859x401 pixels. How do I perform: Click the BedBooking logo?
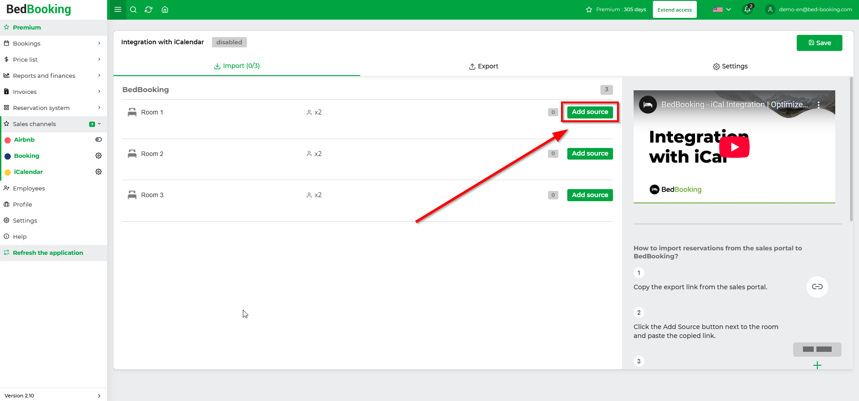39,9
